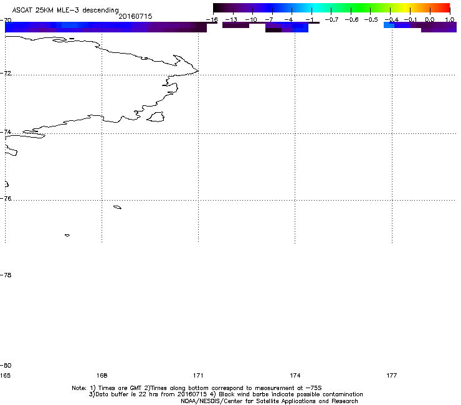Click the blue wind data strip at the top left
The height and width of the screenshot is (405, 461).
(x=106, y=27)
